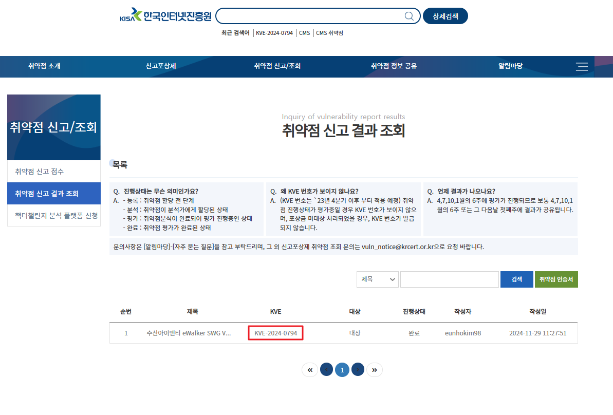This screenshot has width=613, height=415.
Task: Click recent search term CMS
Action: coord(304,33)
